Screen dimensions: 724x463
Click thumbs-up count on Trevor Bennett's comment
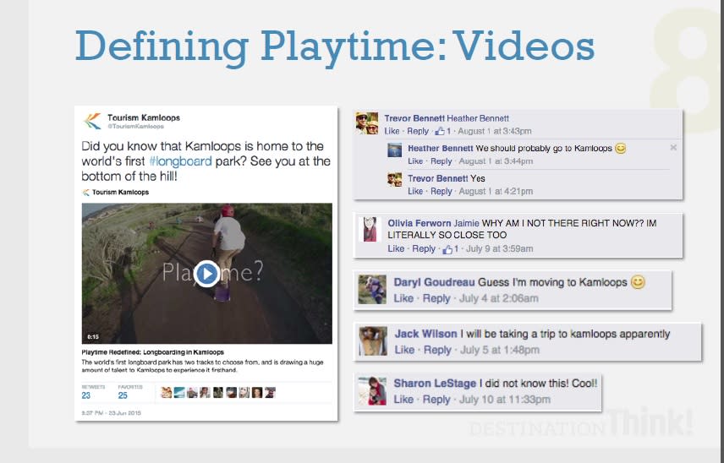click(443, 131)
